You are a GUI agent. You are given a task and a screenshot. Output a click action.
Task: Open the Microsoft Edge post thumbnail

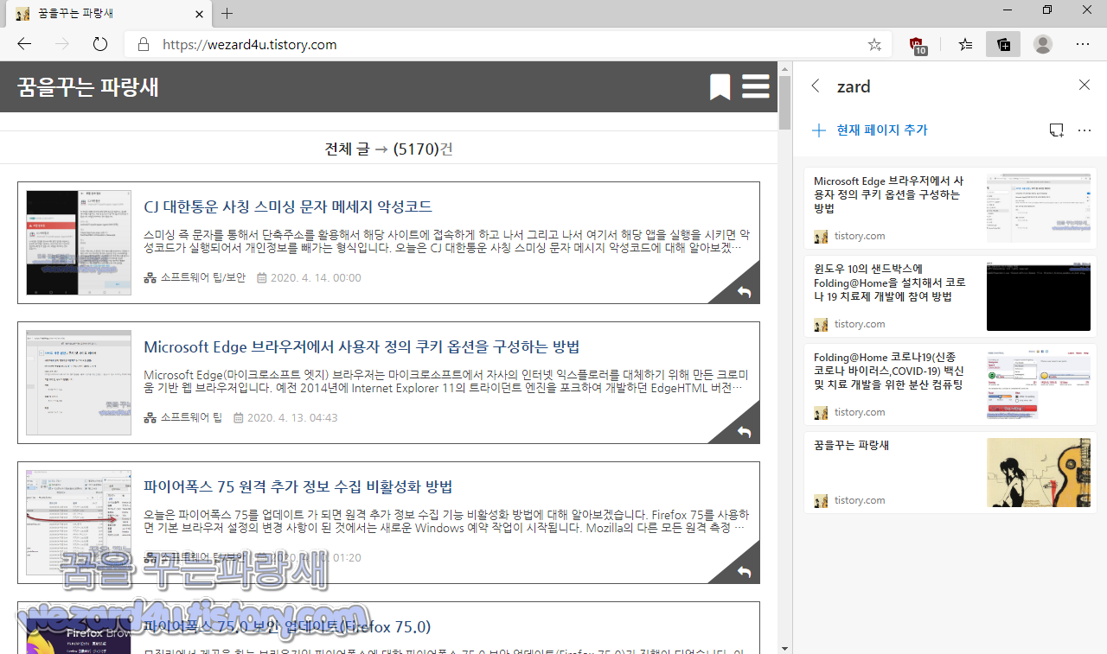[x=79, y=383]
